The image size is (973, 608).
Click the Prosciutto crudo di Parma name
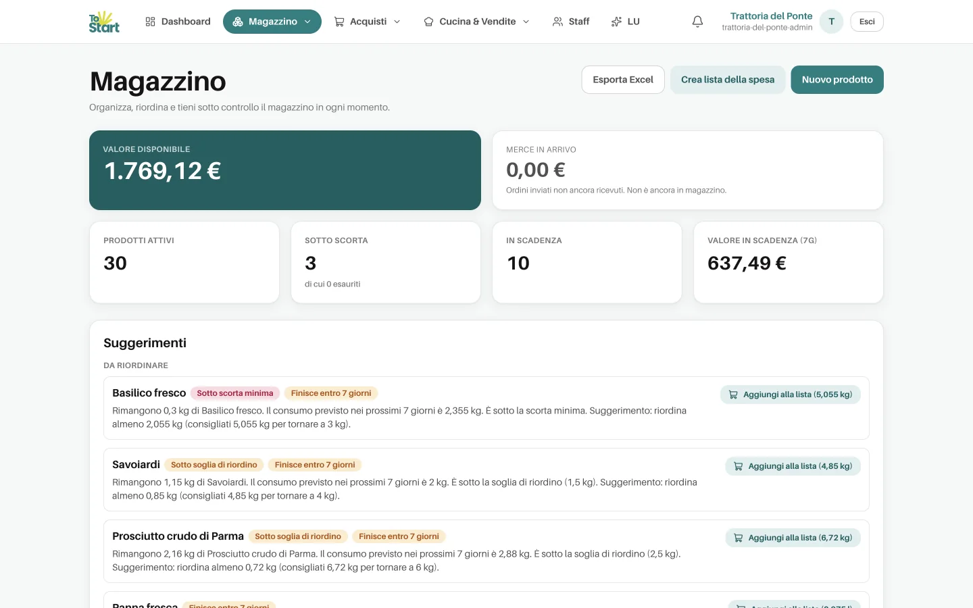point(178,536)
